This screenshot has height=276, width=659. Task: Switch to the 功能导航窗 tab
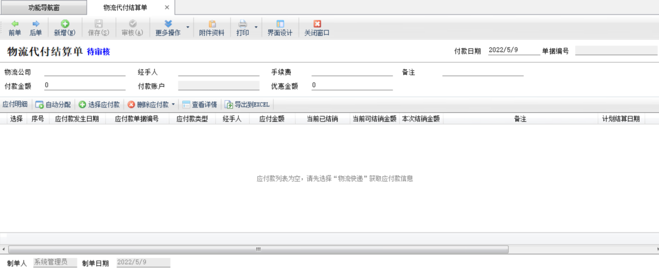[x=44, y=8]
